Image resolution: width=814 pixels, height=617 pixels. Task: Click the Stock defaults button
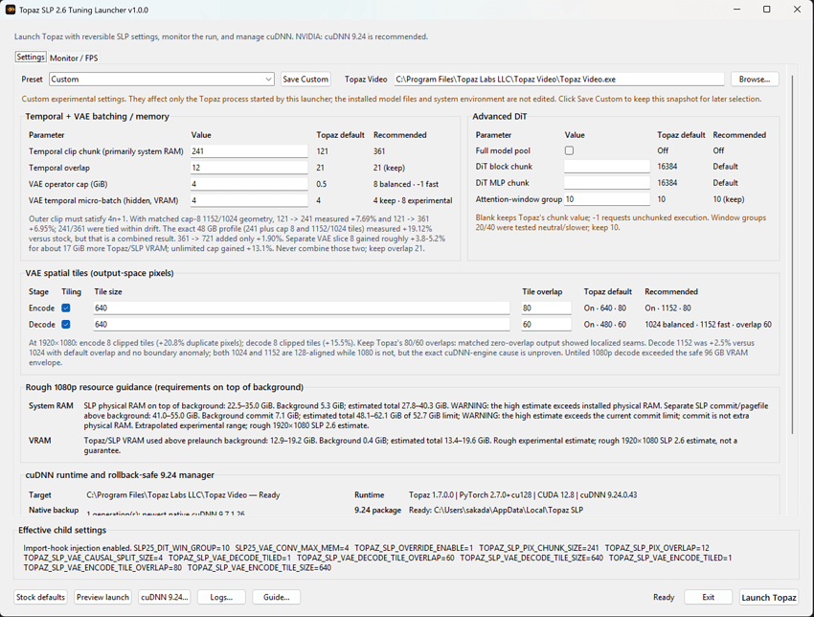(x=40, y=597)
